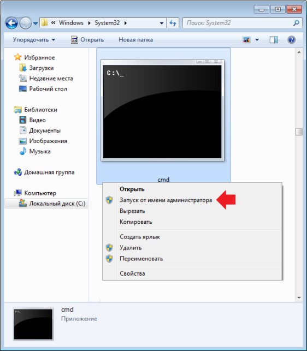Click the Рабочий стол icon
Screen dimensions: 307x351
[x=22, y=88]
